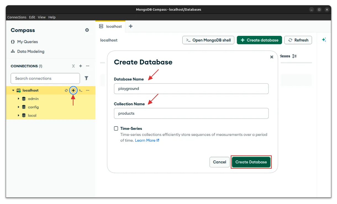Click the Database Name input field
The width and height of the screenshot is (337, 204).
pos(191,89)
